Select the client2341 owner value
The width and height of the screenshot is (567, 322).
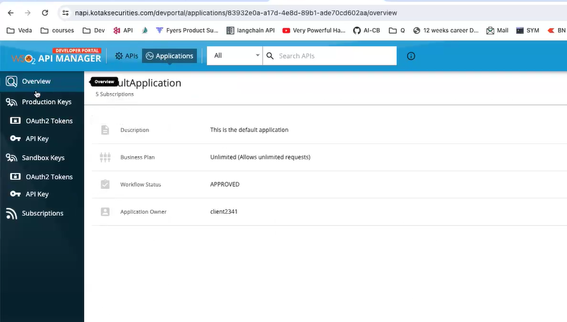pyautogui.click(x=224, y=212)
